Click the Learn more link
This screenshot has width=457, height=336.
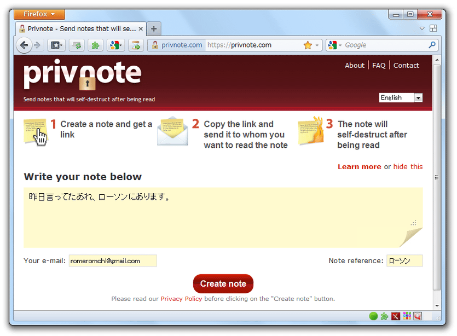359,167
